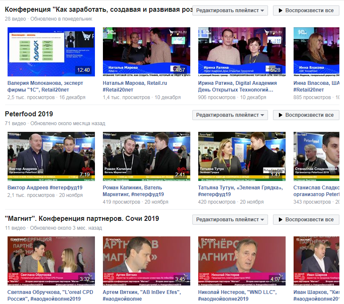Click the 3:32 duration badge
344x304 pixels.
click(x=85, y=279)
